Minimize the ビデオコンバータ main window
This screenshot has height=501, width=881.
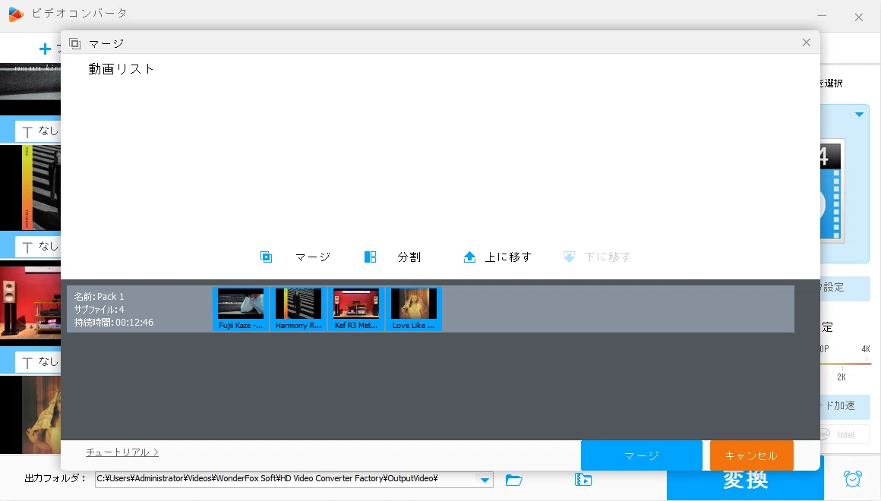point(822,16)
